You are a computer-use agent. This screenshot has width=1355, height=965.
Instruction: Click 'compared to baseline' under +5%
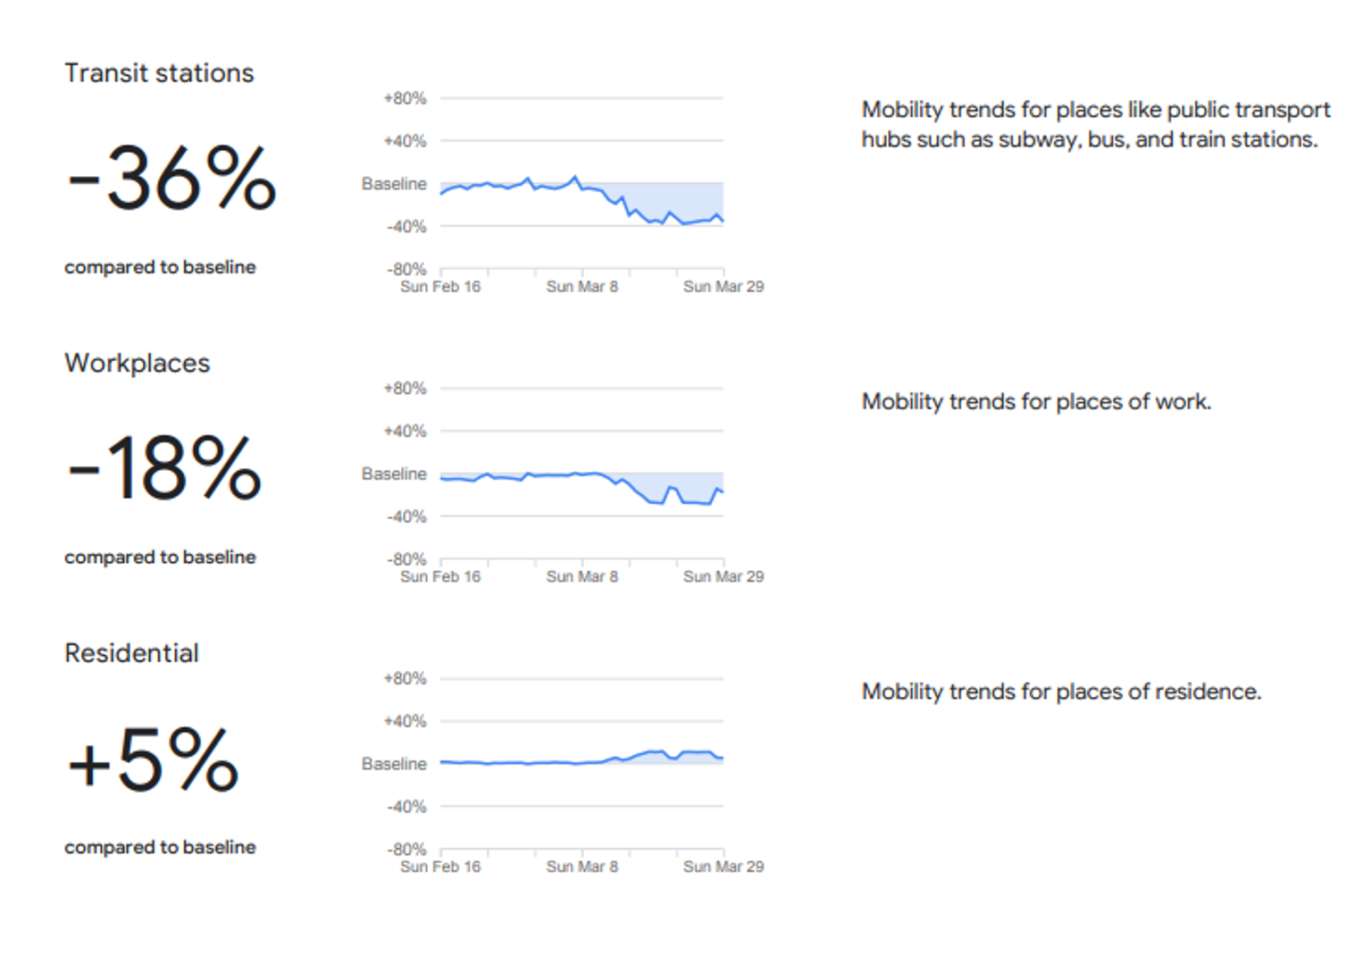click(160, 847)
